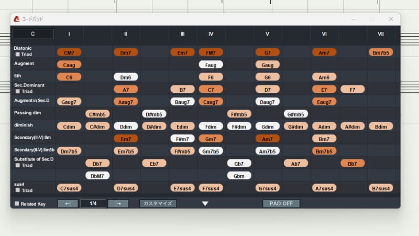Select the Gm7b5 pad

click(x=211, y=151)
